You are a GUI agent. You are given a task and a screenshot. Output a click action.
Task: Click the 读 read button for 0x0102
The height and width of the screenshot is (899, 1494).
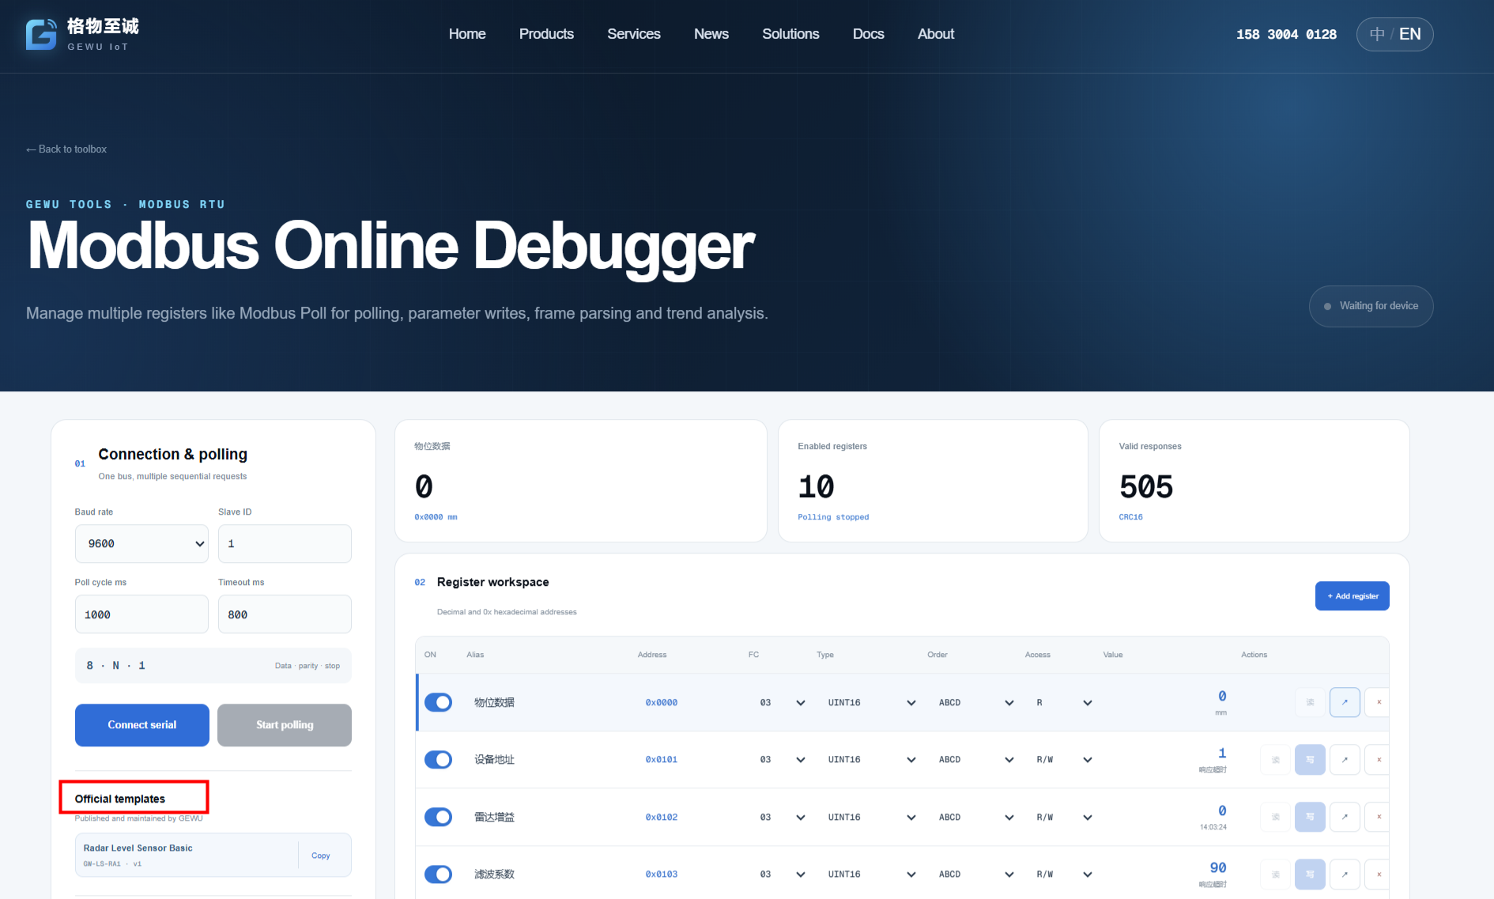coord(1275,817)
